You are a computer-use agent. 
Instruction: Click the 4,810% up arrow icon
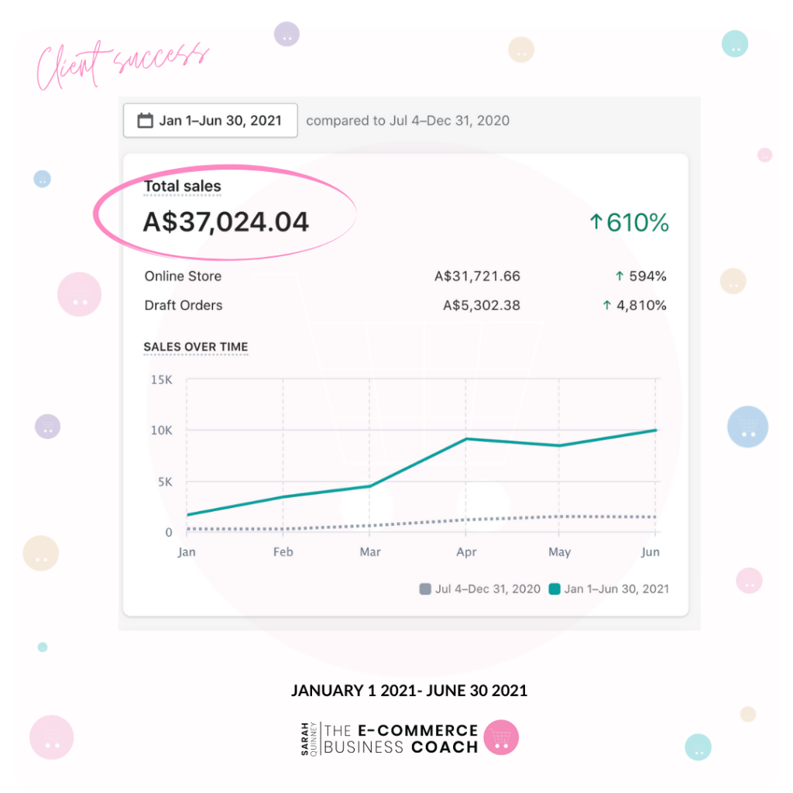[607, 305]
